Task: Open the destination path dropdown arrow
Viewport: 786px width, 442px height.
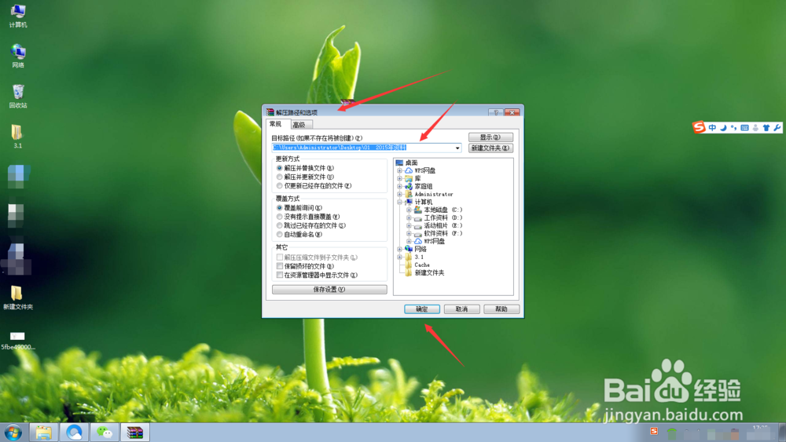Action: pyautogui.click(x=457, y=148)
